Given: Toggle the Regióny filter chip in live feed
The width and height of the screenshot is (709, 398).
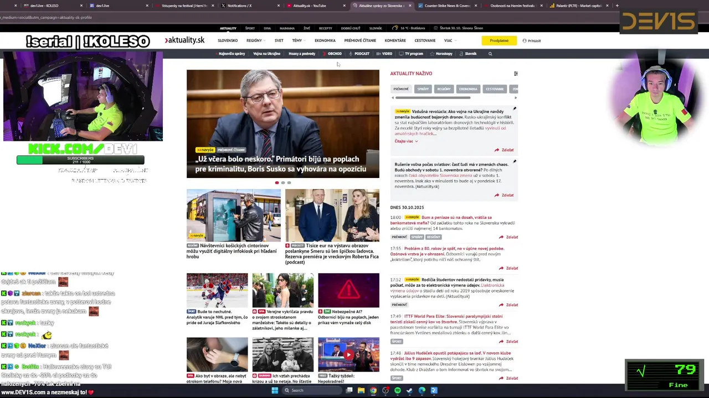Looking at the screenshot, I should (444, 89).
